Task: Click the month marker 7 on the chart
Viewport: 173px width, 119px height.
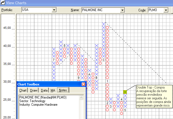Action: (54, 60)
